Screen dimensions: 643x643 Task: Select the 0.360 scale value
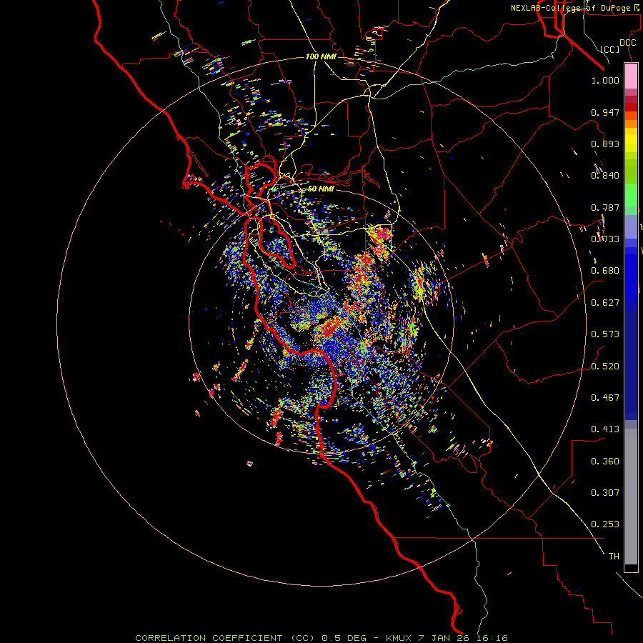(x=605, y=462)
